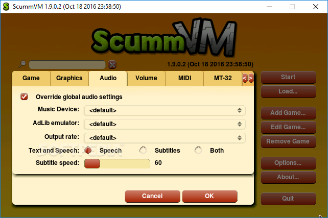Viewport: 328px width, 218px height.
Task: Click the Cancel button
Action: 152,196
